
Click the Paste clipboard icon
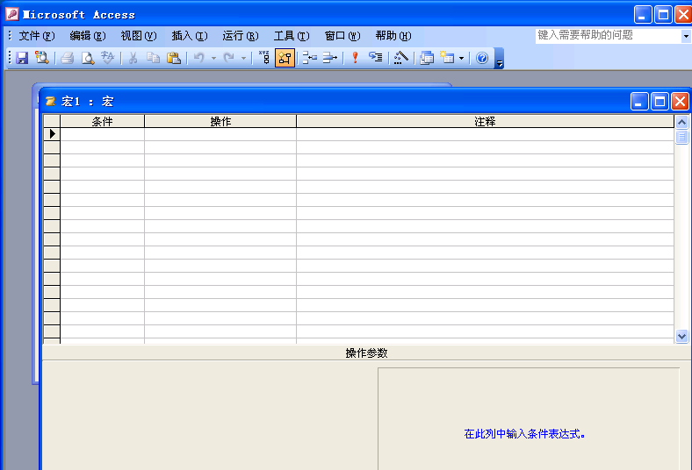coord(174,58)
